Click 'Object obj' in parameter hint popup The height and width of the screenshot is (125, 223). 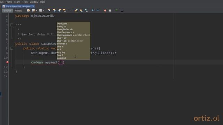[62, 24]
